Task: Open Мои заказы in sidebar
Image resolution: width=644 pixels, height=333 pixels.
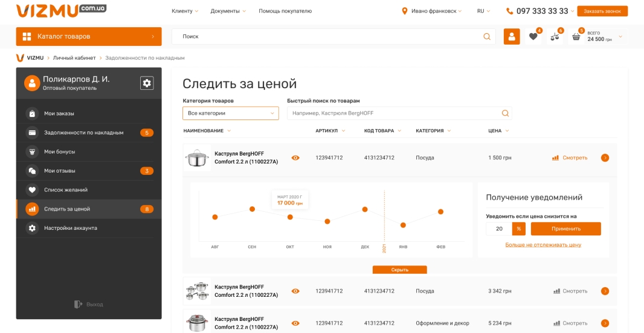Action: point(89,113)
